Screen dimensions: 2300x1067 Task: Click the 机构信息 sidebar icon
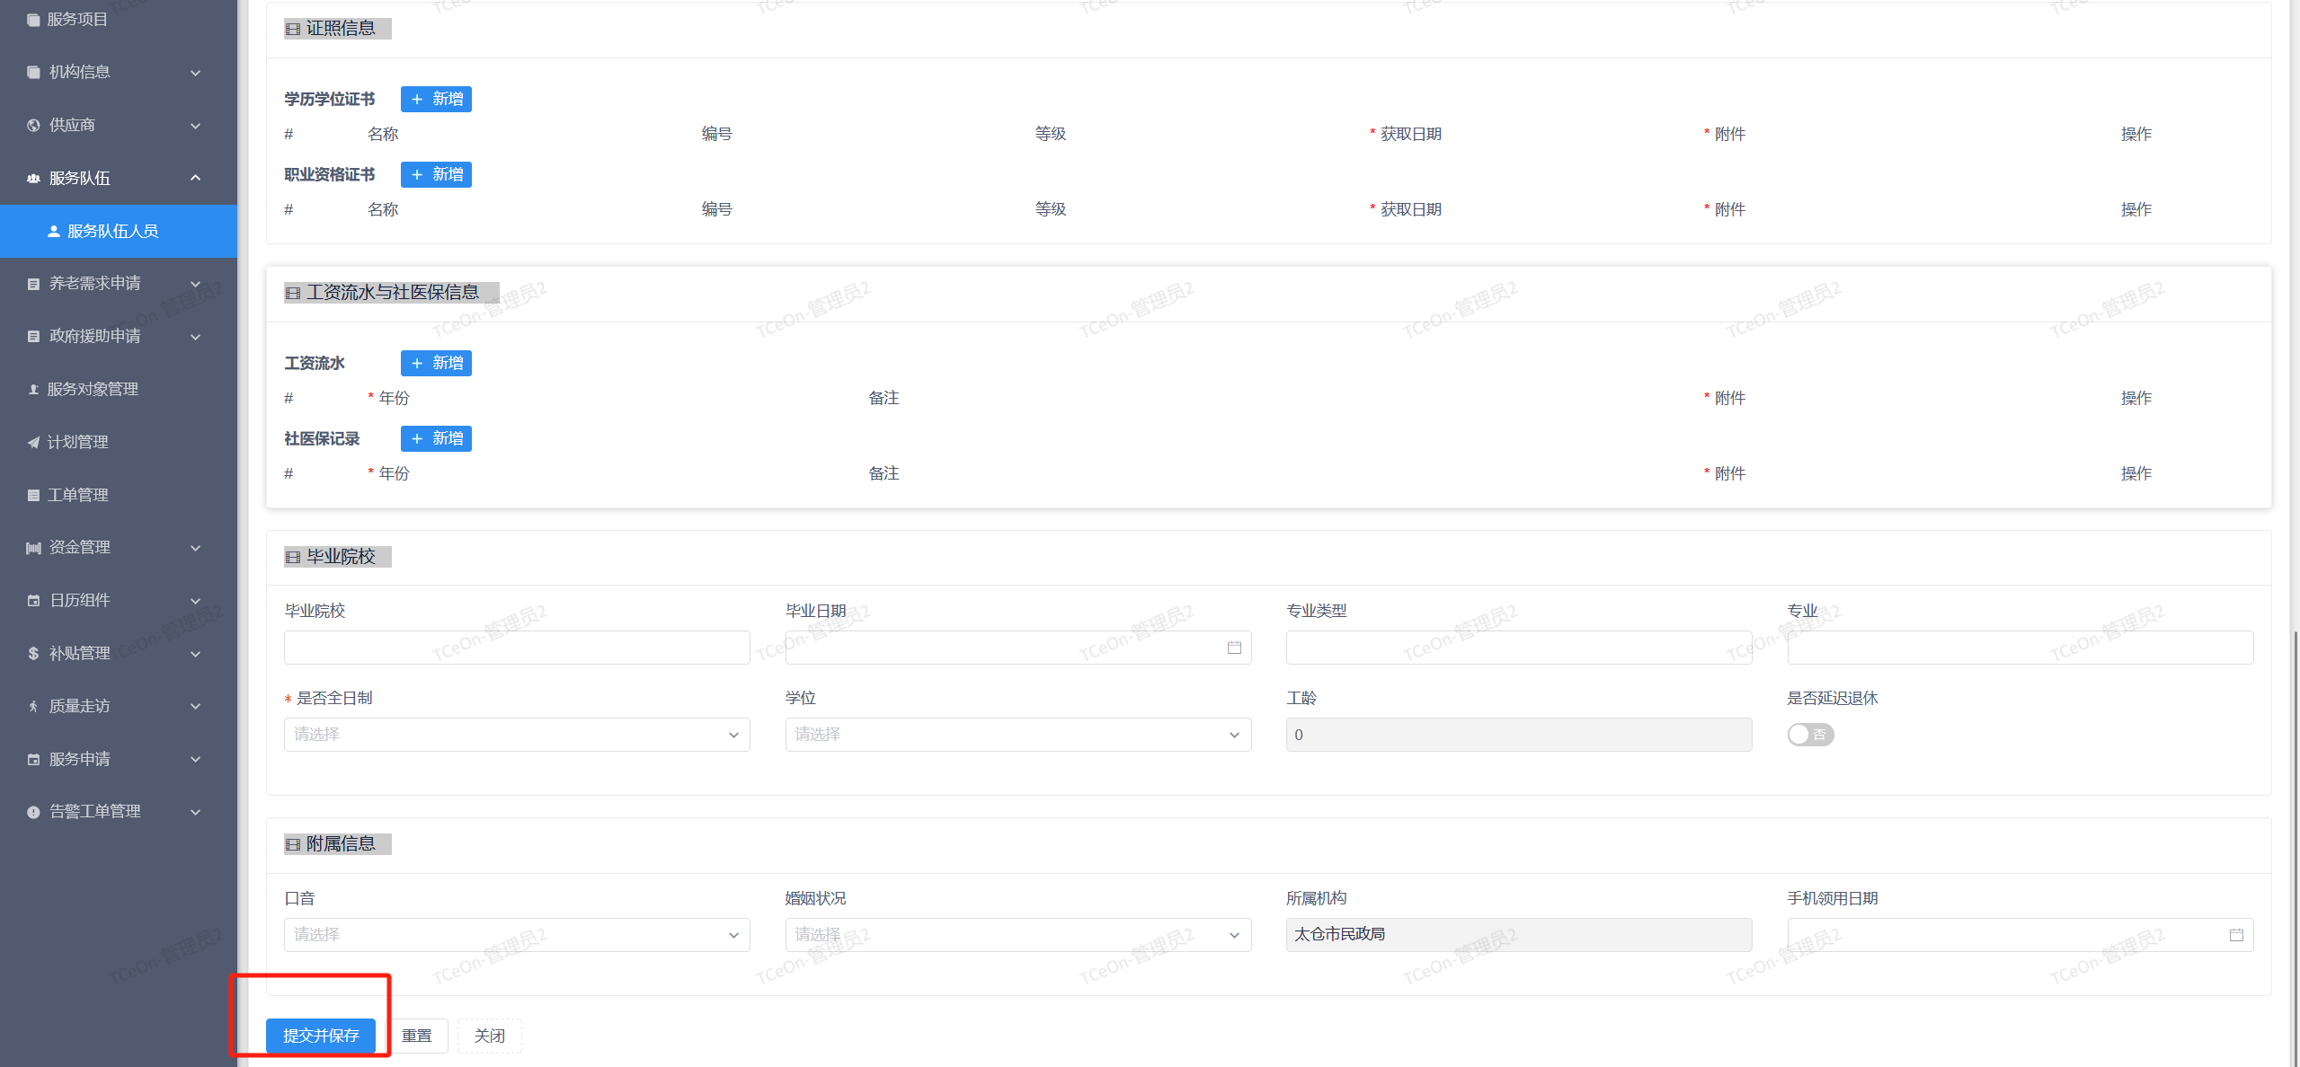tap(33, 72)
